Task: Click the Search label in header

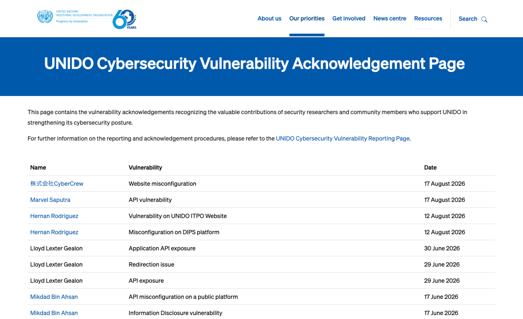Action: point(468,19)
